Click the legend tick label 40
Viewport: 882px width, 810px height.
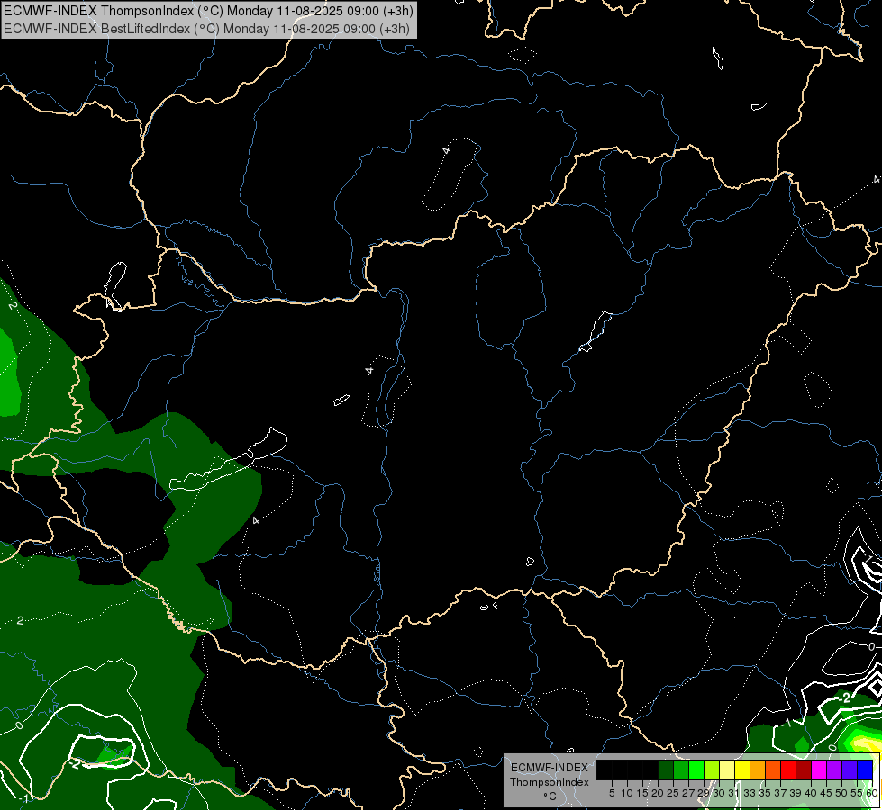click(x=811, y=793)
